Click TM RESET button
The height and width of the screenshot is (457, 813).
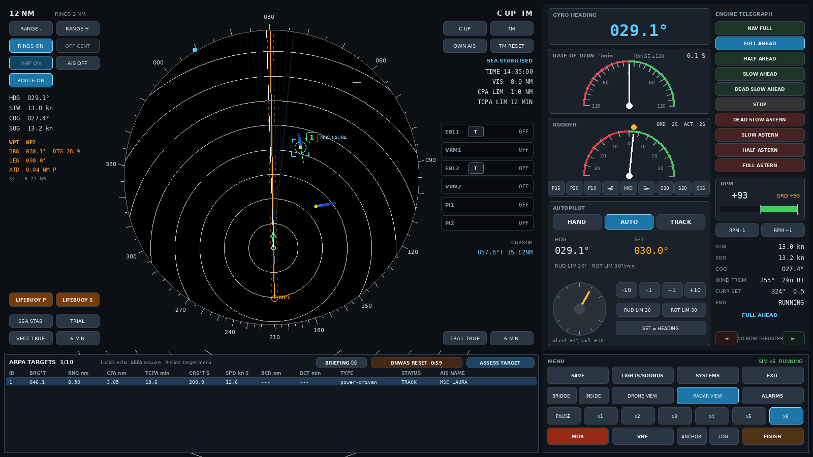point(511,46)
